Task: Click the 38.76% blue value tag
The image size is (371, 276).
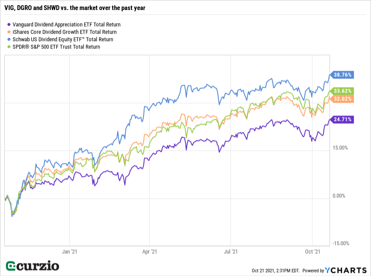Action: point(343,75)
